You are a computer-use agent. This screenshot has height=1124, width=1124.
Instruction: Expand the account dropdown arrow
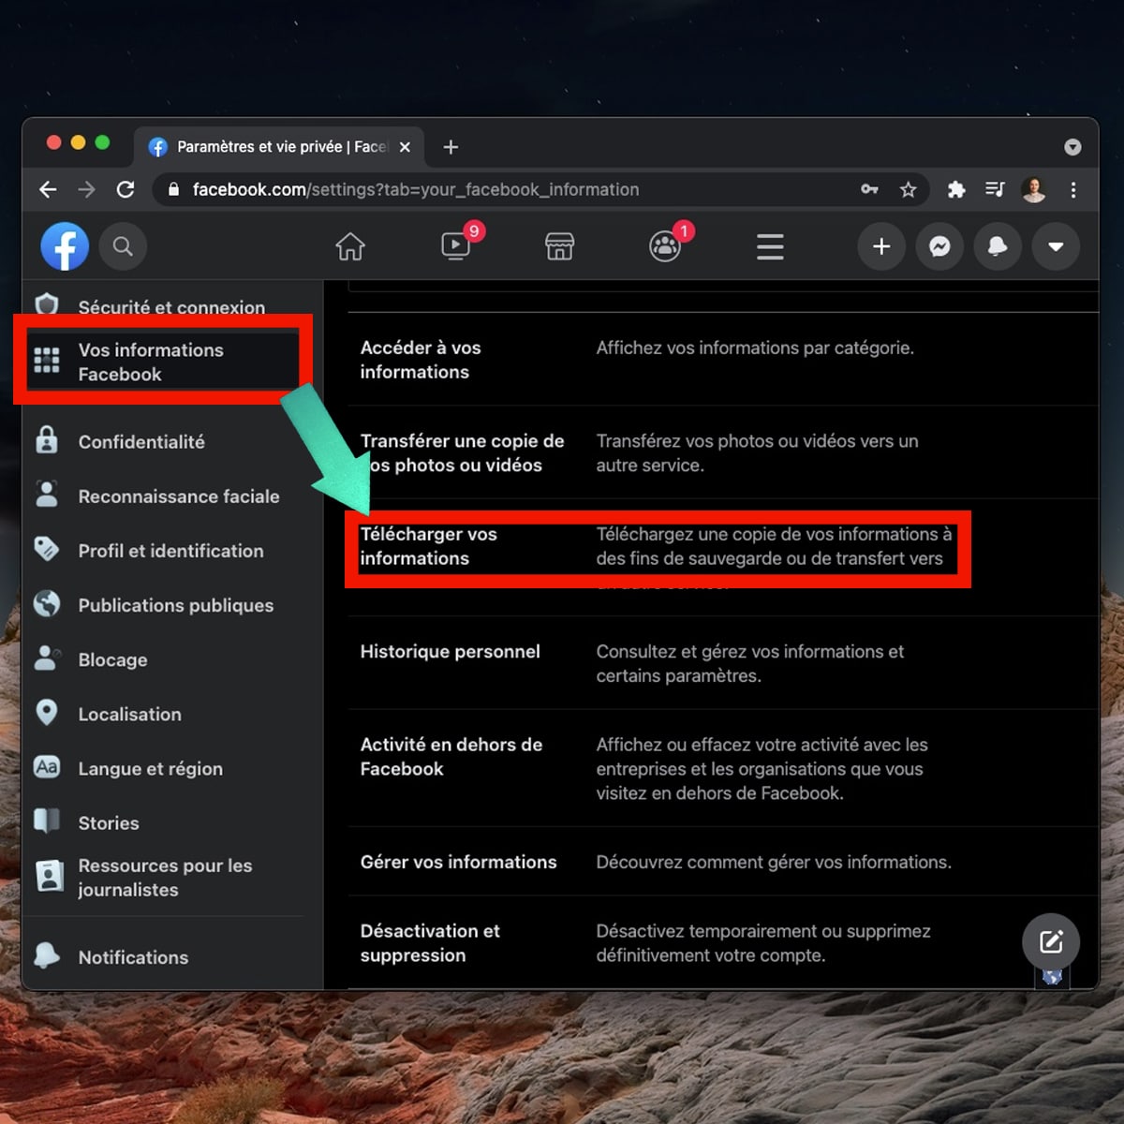pyautogui.click(x=1056, y=246)
